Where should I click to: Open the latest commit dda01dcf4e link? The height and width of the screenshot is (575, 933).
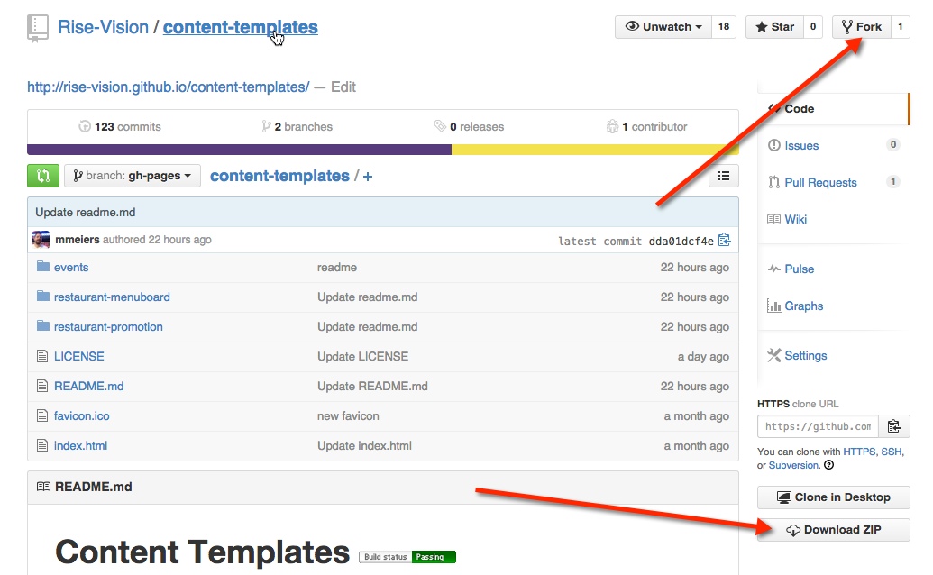pos(681,241)
